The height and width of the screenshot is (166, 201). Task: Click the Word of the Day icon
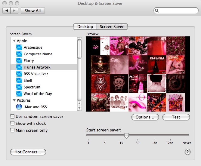coord(19,94)
